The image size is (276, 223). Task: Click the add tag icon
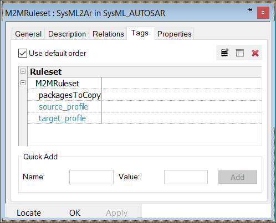(224, 53)
